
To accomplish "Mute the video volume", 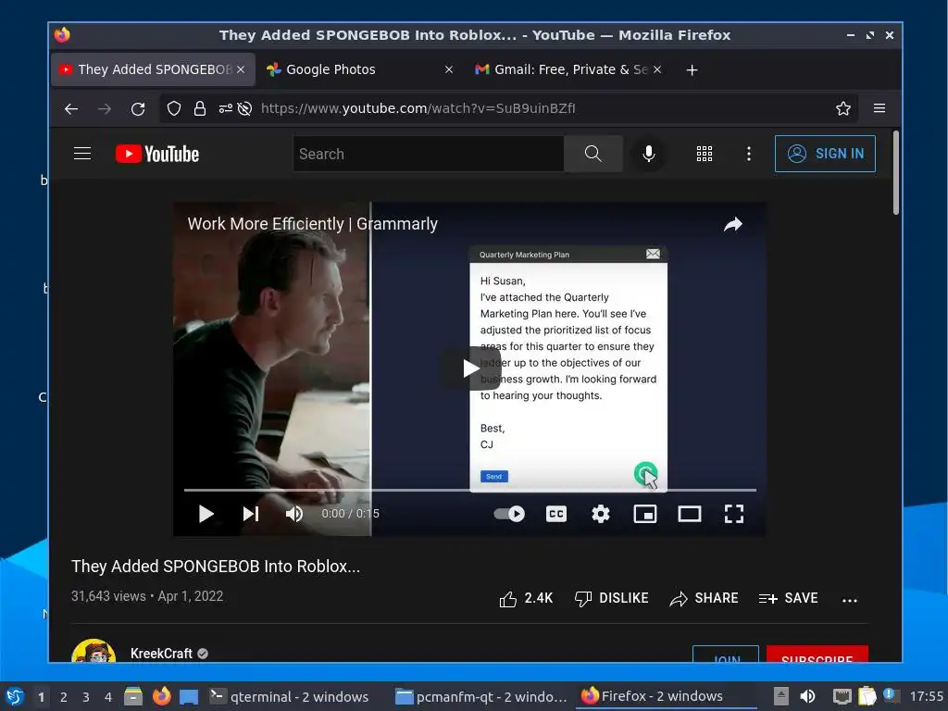I will (x=294, y=514).
